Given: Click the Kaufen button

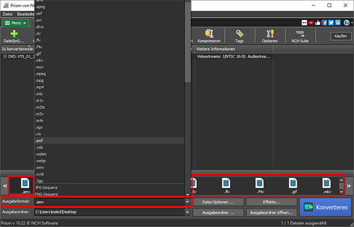Looking at the screenshot, I should 340,36.
